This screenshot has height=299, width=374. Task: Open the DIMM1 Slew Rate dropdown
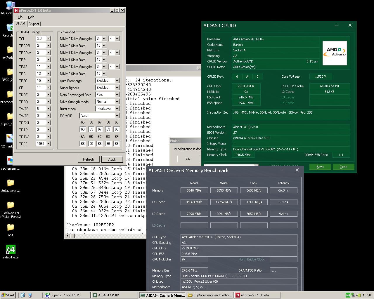[x=104, y=60]
